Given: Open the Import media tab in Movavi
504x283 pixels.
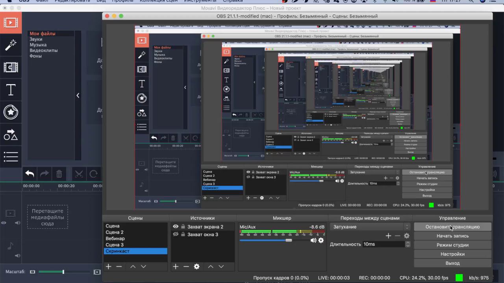Looking at the screenshot, I should [11, 22].
